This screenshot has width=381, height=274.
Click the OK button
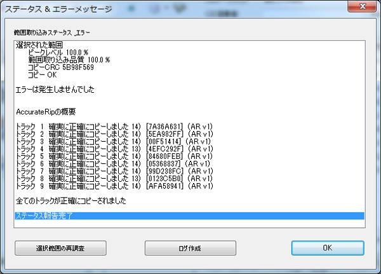[327, 247]
